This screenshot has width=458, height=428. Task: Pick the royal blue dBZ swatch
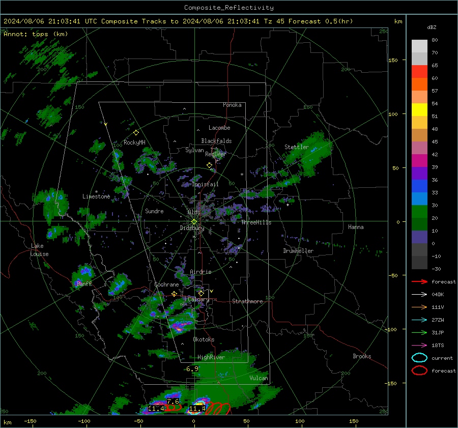pyautogui.click(x=419, y=186)
